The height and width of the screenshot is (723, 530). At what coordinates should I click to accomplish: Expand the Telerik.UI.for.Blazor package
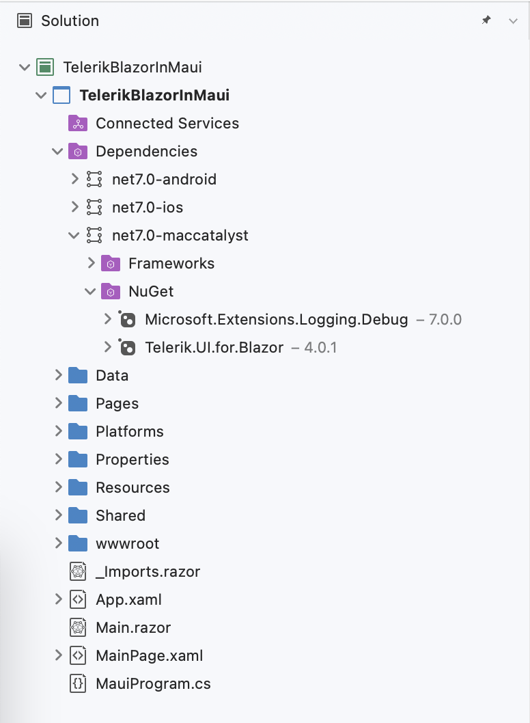(107, 346)
